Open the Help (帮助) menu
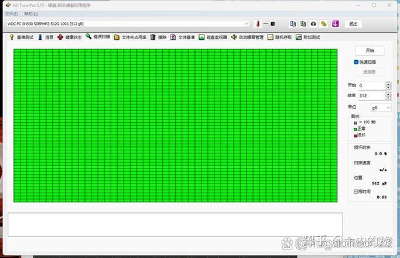Screen dimensions: 400x258 [x=31, y=14]
